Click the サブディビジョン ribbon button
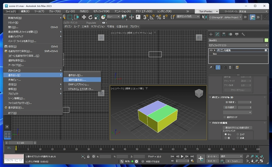 coord(98,27)
